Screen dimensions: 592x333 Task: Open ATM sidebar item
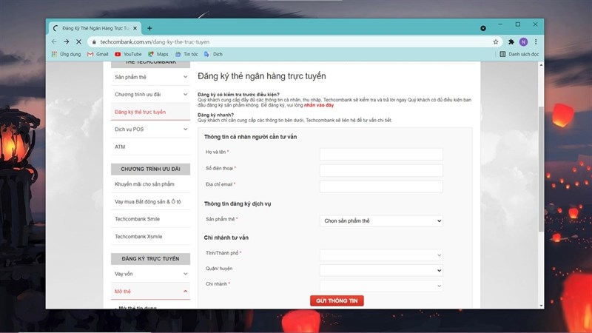tap(151, 147)
